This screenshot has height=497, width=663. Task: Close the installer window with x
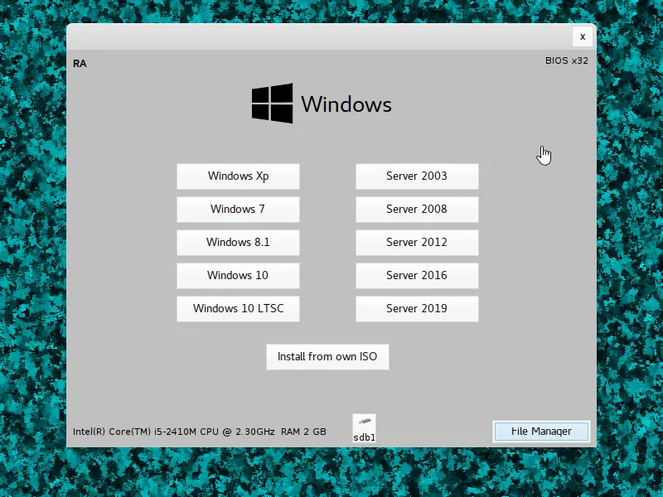pos(583,36)
